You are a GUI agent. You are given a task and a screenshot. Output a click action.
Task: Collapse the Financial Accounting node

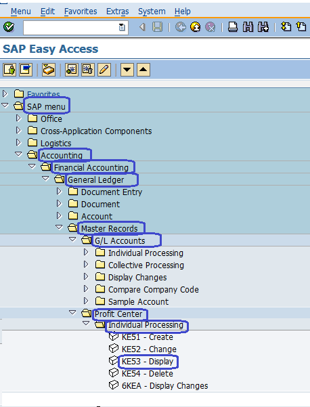pyautogui.click(x=32, y=166)
